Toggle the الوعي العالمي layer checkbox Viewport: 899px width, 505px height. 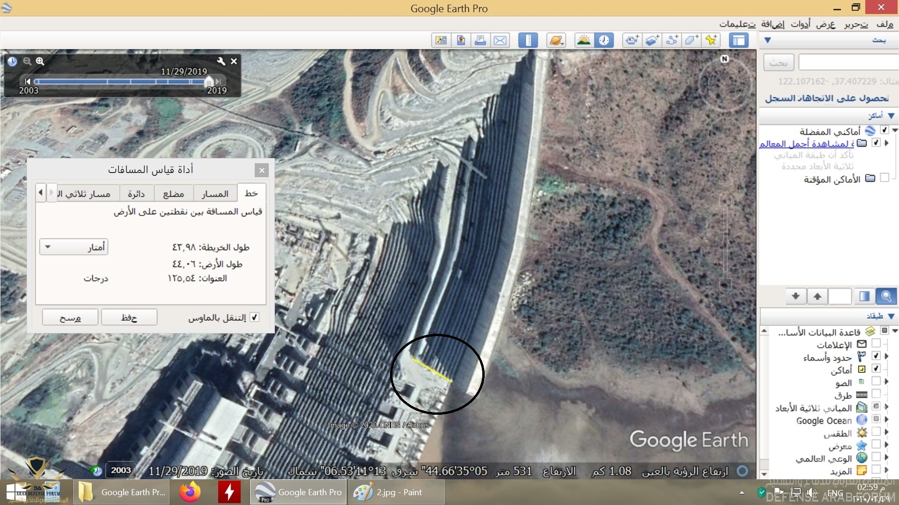tap(876, 457)
